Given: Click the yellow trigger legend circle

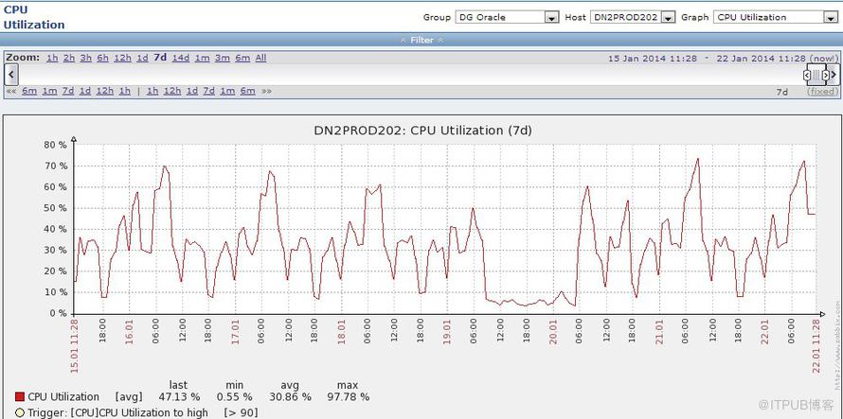Looking at the screenshot, I should [x=19, y=412].
